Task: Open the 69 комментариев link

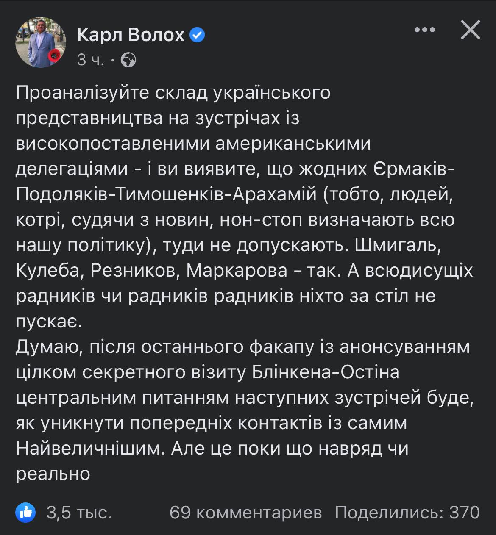Action: click(245, 513)
